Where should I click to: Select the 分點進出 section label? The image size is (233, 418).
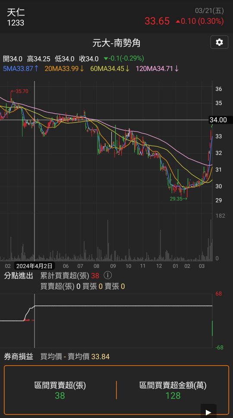click(18, 275)
